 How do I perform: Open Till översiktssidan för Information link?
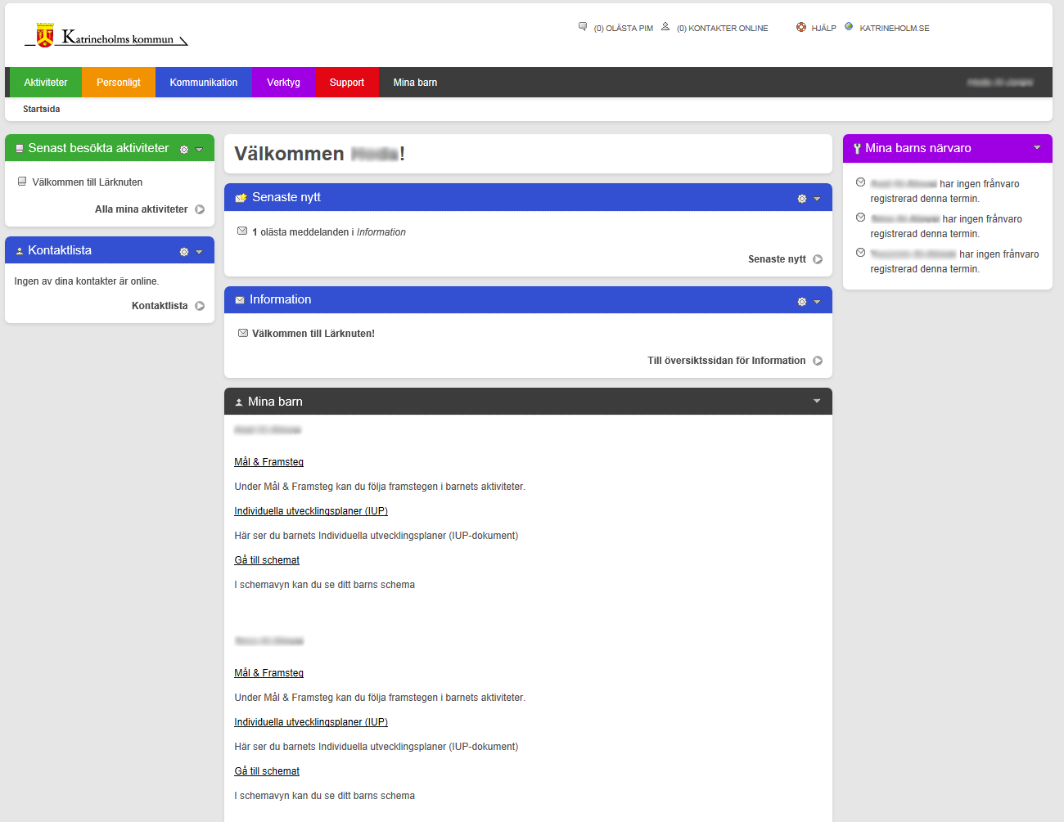coord(727,361)
